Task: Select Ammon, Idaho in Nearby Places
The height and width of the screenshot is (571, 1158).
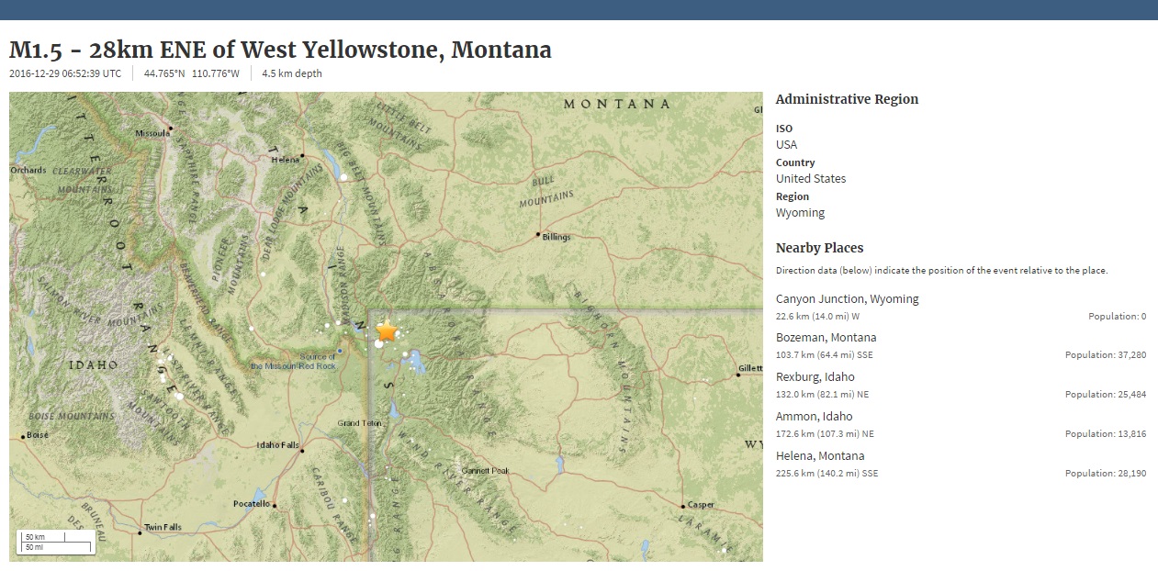Action: tap(814, 416)
